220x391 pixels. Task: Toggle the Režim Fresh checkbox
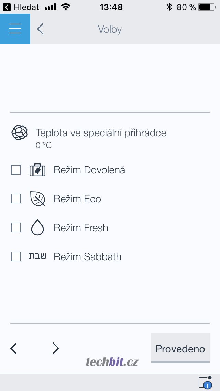(16, 228)
